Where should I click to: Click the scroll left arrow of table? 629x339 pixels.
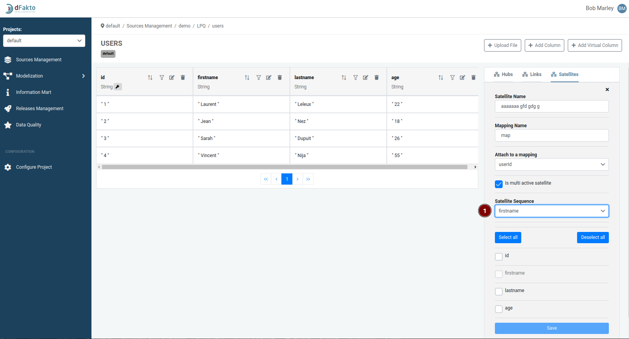click(99, 167)
